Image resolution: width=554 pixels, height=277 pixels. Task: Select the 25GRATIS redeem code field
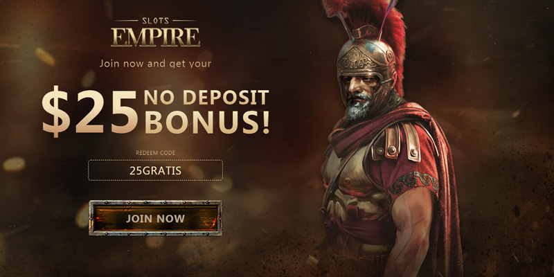point(155,170)
